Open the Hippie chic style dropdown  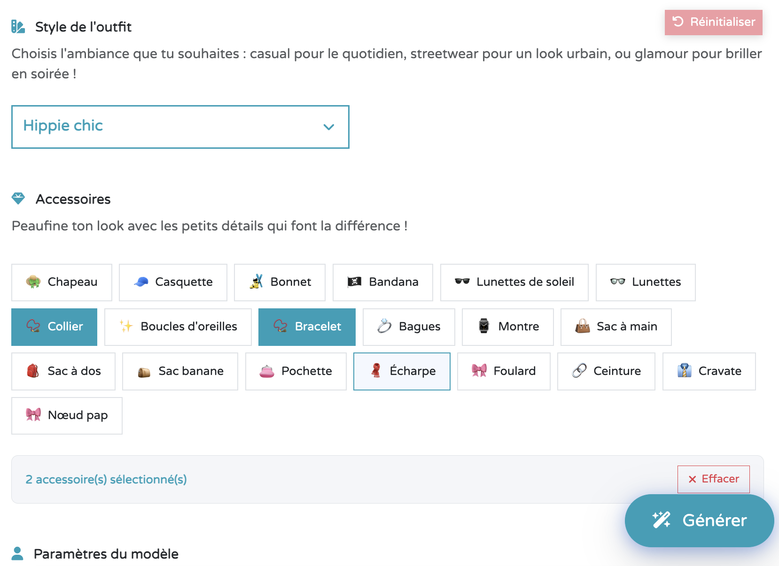tap(180, 127)
